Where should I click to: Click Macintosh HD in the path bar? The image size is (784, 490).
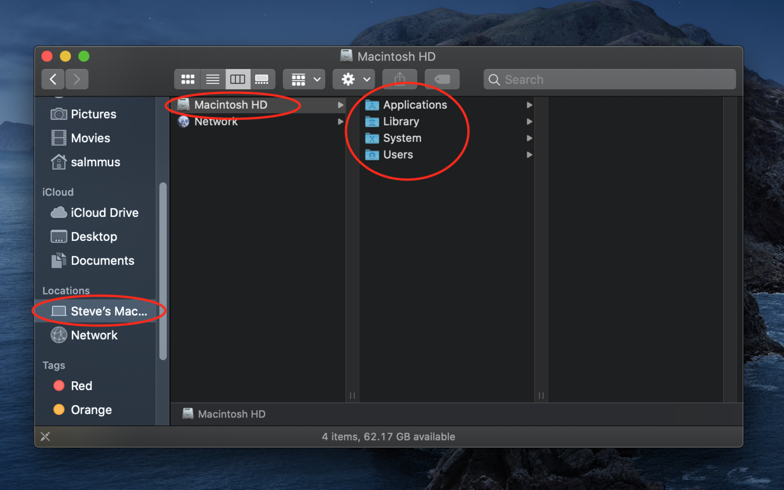225,414
